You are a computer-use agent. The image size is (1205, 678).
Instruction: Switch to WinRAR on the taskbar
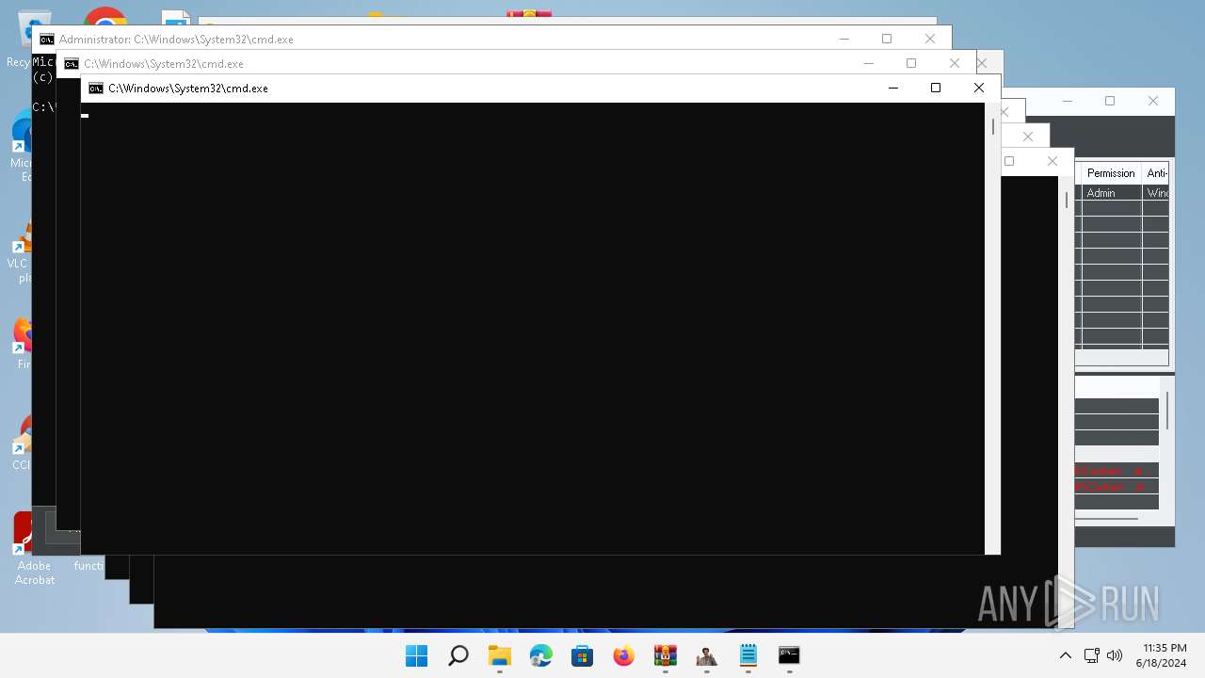tap(665, 655)
